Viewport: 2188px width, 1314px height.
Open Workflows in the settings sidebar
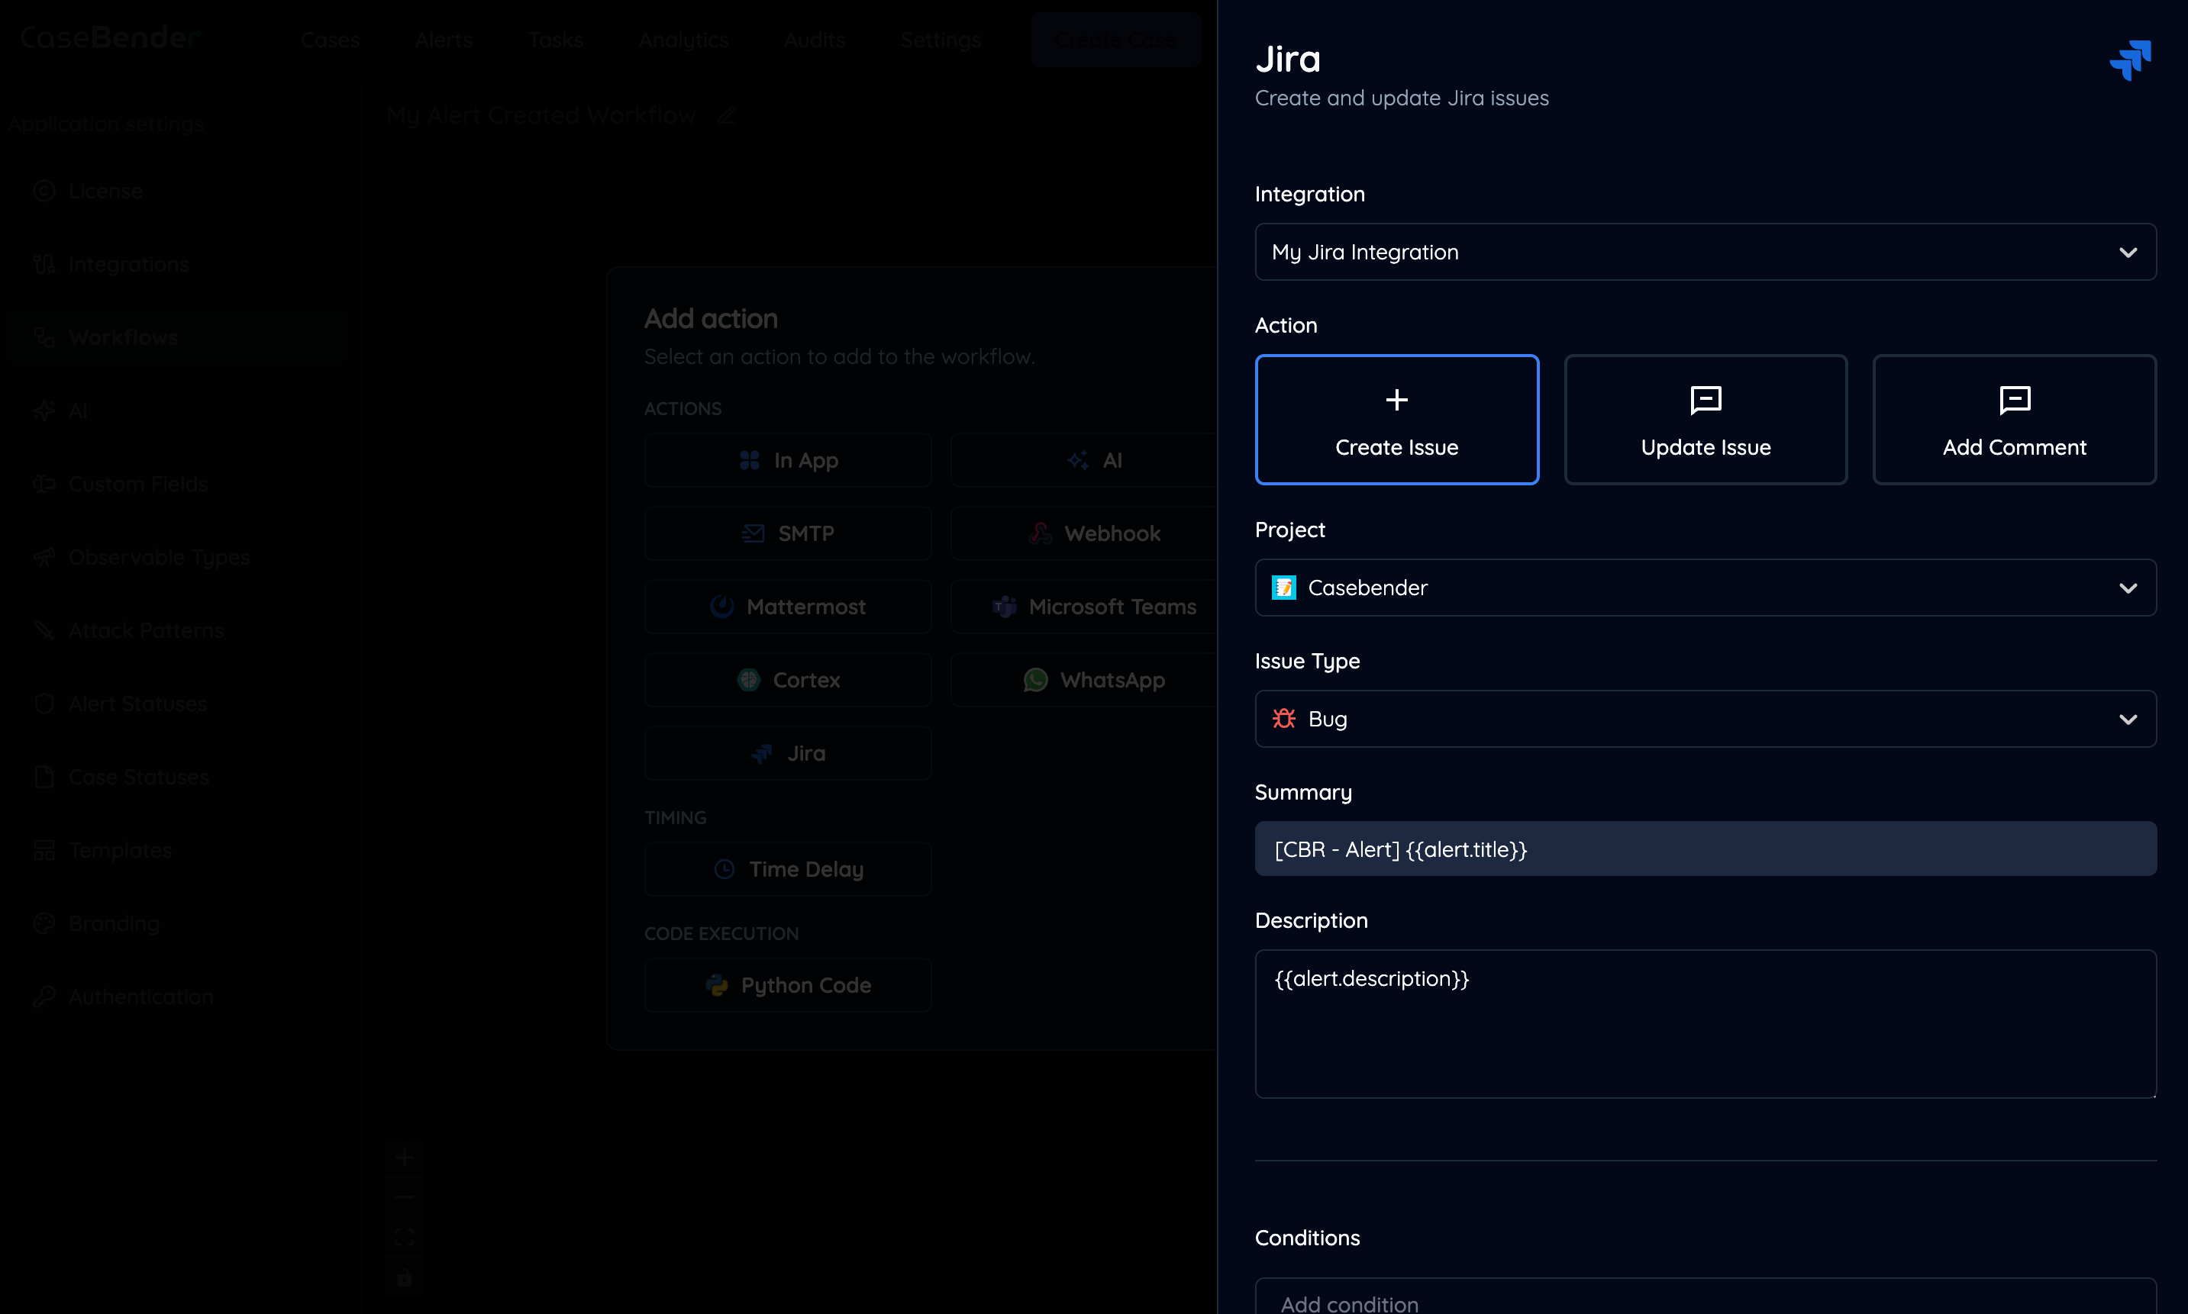click(123, 337)
